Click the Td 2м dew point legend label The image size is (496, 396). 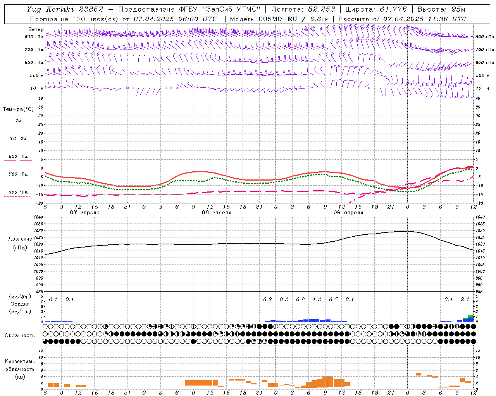[18, 138]
